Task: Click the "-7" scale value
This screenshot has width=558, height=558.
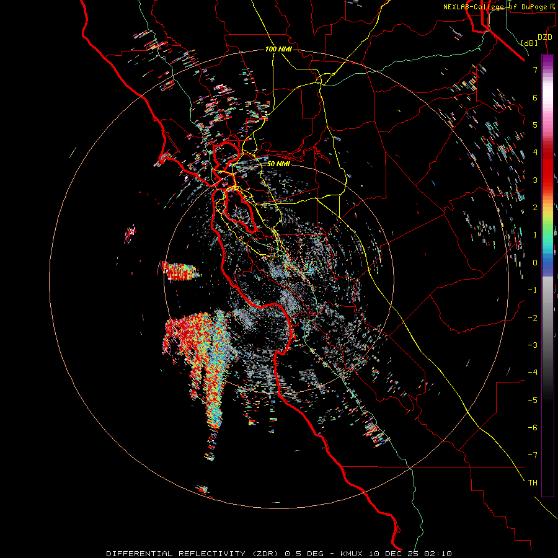Action: point(533,455)
